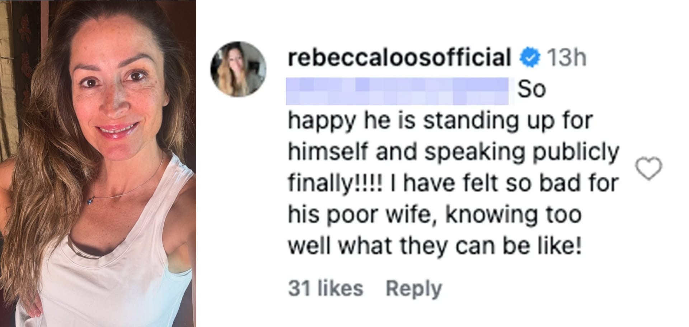The image size is (689, 327).
Task: Open the commenter's round profile picture
Action: [x=238, y=69]
